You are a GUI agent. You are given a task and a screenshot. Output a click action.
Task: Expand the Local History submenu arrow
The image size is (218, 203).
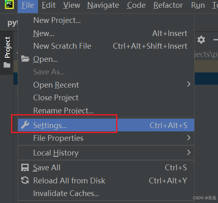click(189, 153)
